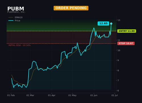Click the 01 Jun axis label
The height and width of the screenshot is (103, 142).
[x=94, y=95]
